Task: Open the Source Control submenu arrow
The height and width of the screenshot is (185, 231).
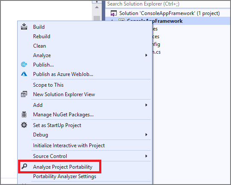Action: [146, 156]
